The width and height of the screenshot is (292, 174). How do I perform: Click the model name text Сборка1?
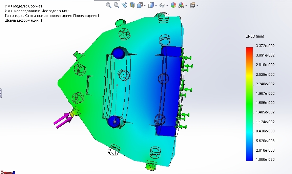point(35,6)
